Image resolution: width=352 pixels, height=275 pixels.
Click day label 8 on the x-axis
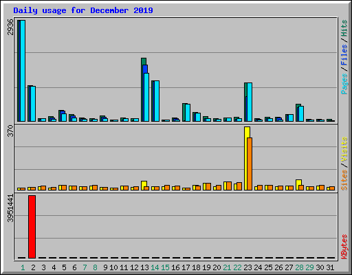click(95, 267)
